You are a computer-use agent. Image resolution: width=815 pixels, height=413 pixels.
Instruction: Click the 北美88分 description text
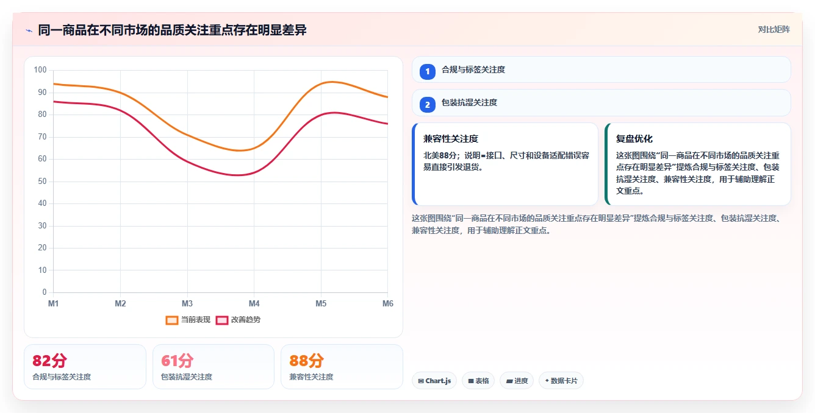[506, 161]
